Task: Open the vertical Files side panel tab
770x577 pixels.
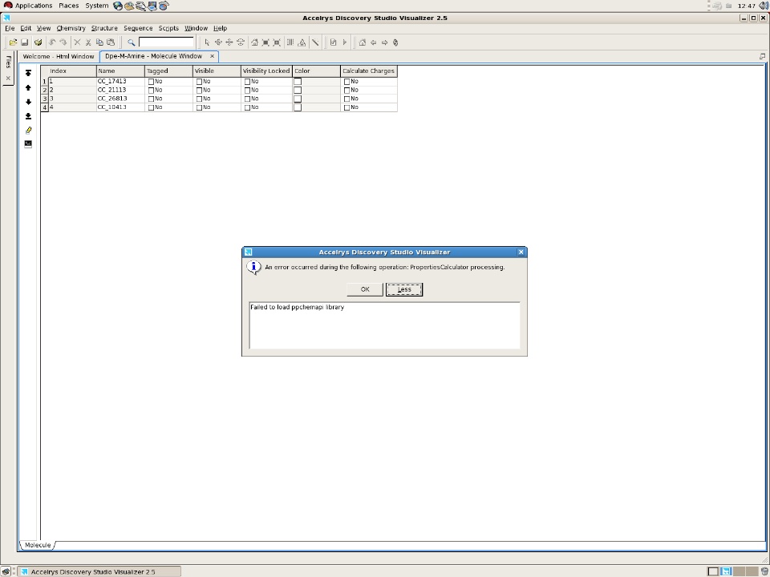Action: coord(8,62)
